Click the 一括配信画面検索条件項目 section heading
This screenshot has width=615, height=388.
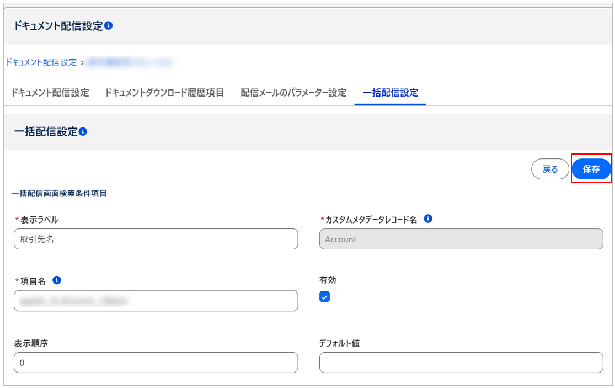tap(59, 194)
